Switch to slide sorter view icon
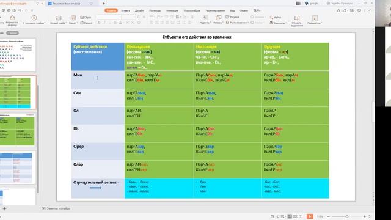 click(295, 216)
